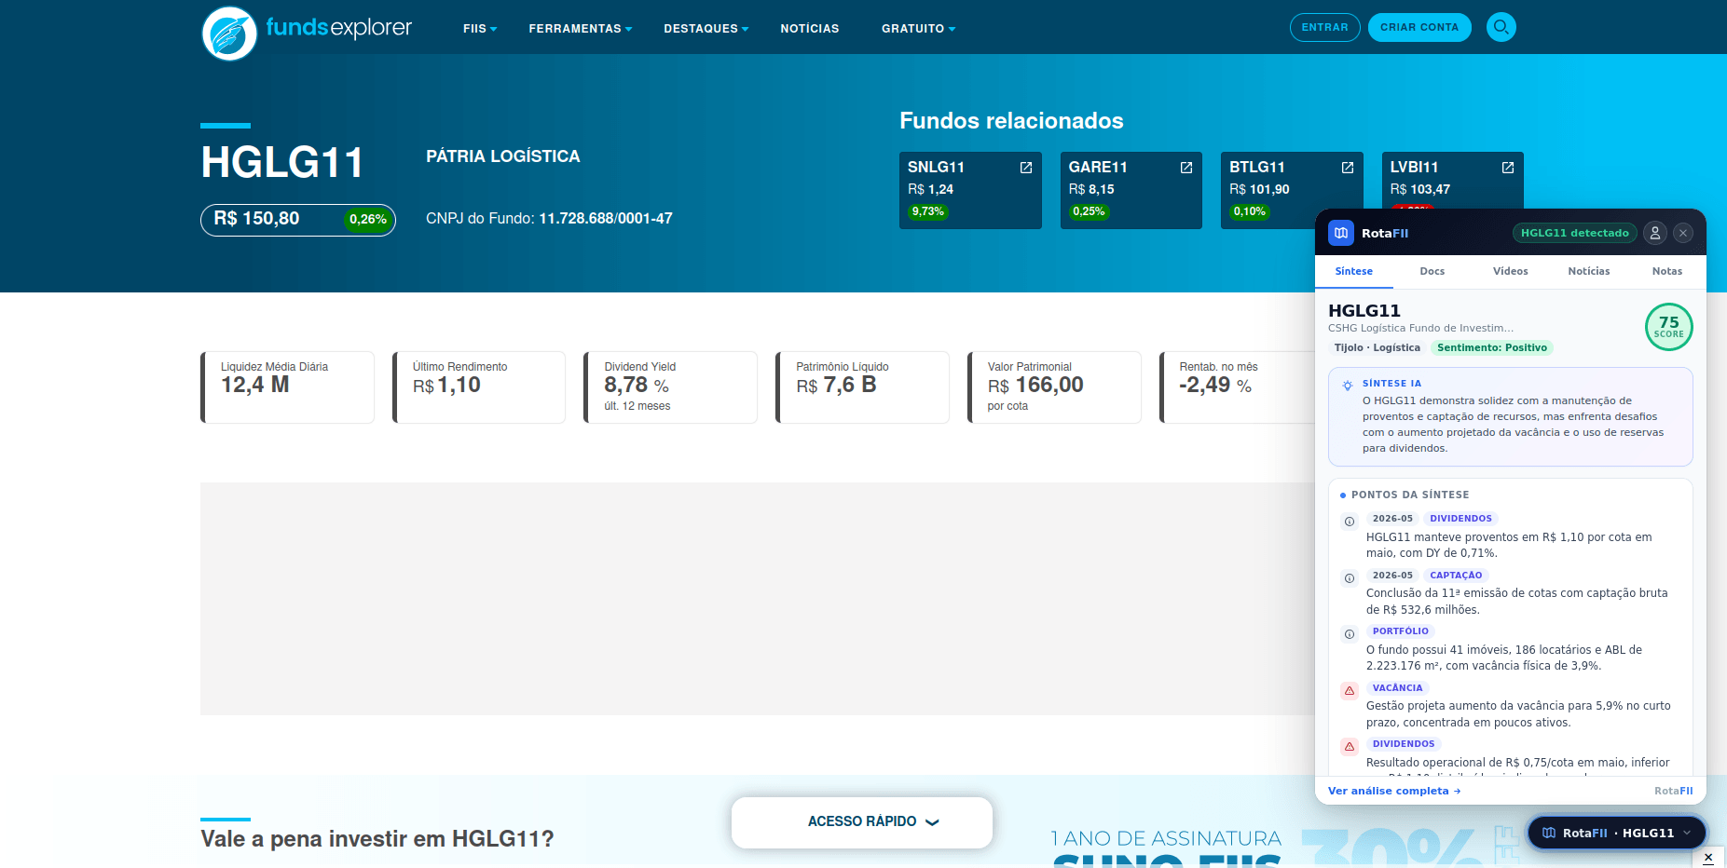Open SNLG11 external link icon
The height and width of the screenshot is (868, 1727).
pyautogui.click(x=1025, y=168)
